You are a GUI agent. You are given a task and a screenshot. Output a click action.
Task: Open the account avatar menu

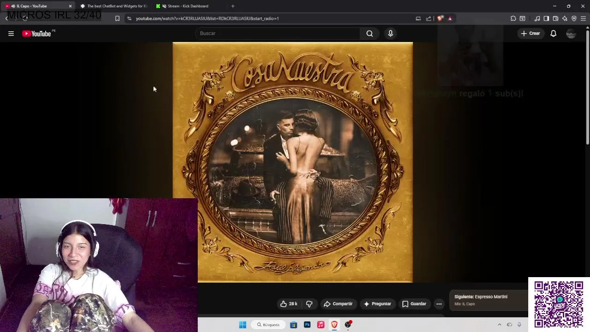click(x=571, y=33)
